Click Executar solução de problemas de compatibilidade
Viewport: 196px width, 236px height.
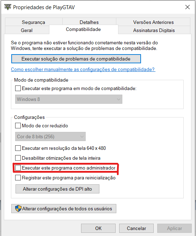click(x=76, y=59)
